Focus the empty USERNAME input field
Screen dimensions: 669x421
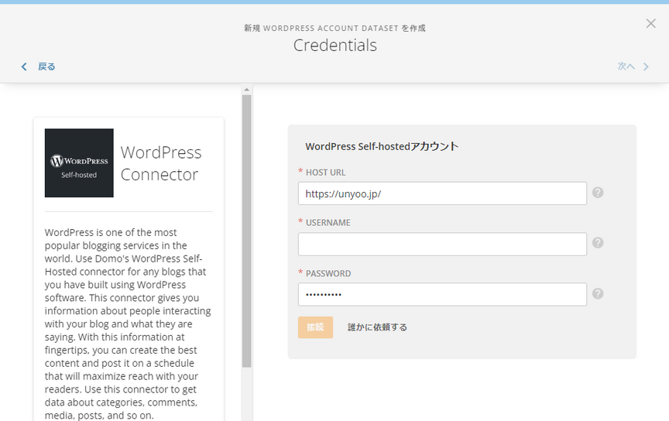tap(442, 244)
